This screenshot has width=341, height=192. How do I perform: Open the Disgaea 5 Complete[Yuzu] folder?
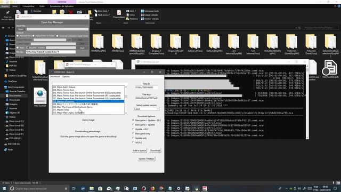tap(156, 44)
